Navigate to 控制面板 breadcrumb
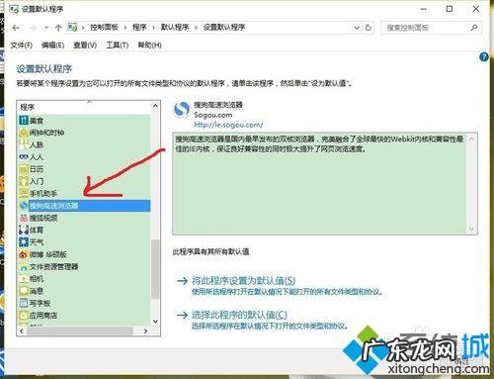494x379 pixels. (x=104, y=28)
